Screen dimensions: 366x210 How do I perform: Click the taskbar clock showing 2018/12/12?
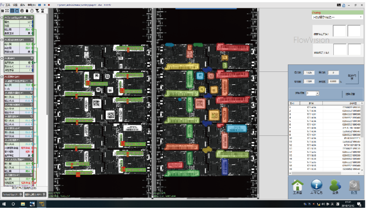click(x=348, y=204)
